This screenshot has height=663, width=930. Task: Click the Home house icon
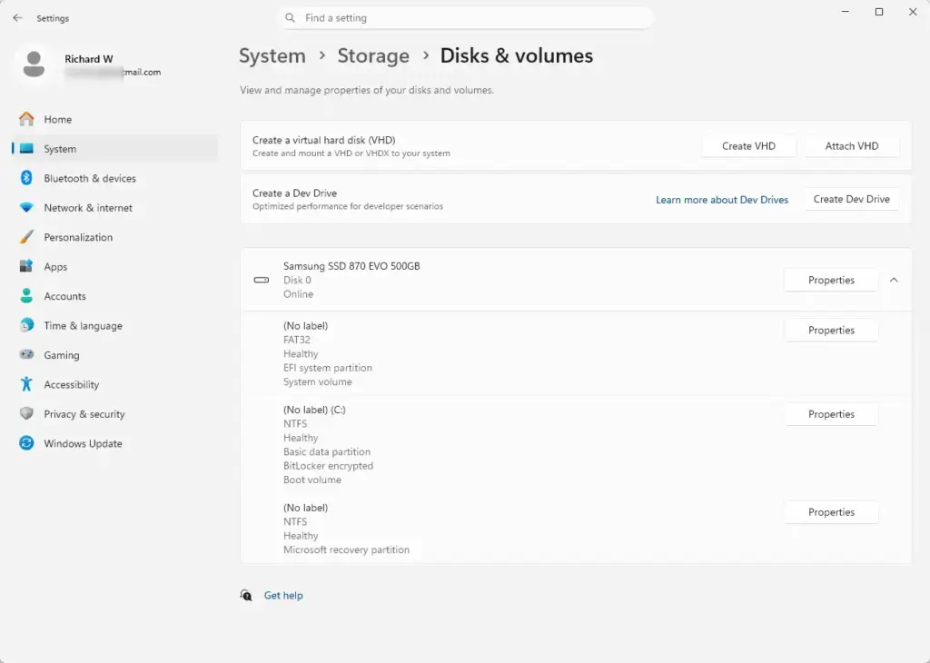click(x=26, y=119)
